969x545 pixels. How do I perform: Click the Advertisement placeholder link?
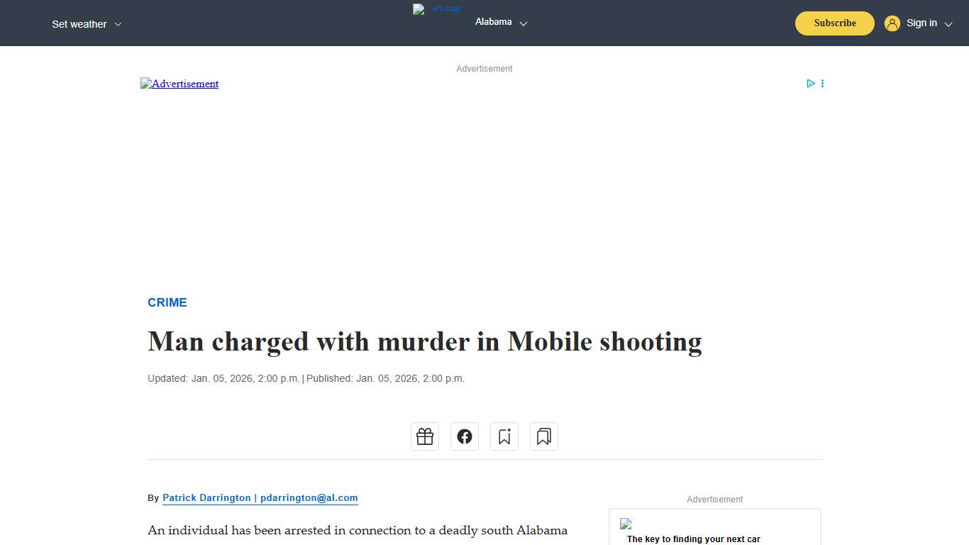pos(179,84)
